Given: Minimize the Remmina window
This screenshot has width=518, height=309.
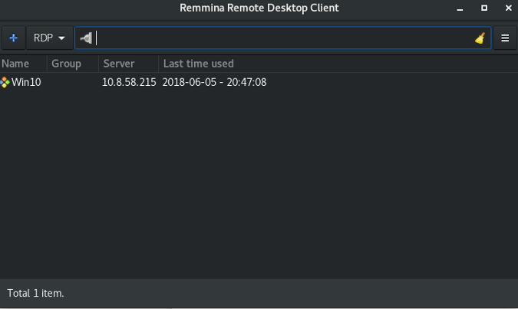Looking at the screenshot, I should click(460, 8).
